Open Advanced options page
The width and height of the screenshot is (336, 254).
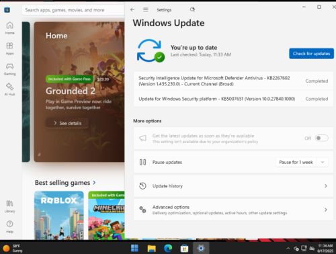click(x=233, y=210)
